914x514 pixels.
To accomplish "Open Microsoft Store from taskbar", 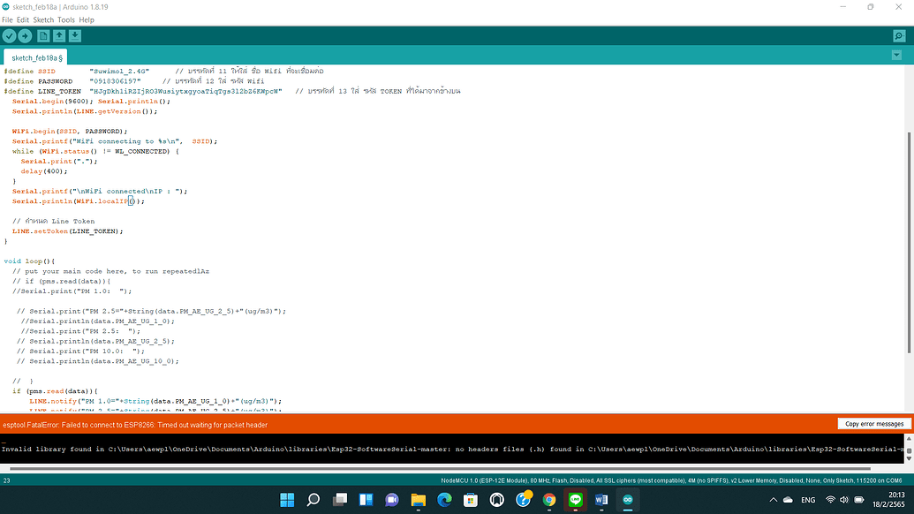I will [x=471, y=500].
